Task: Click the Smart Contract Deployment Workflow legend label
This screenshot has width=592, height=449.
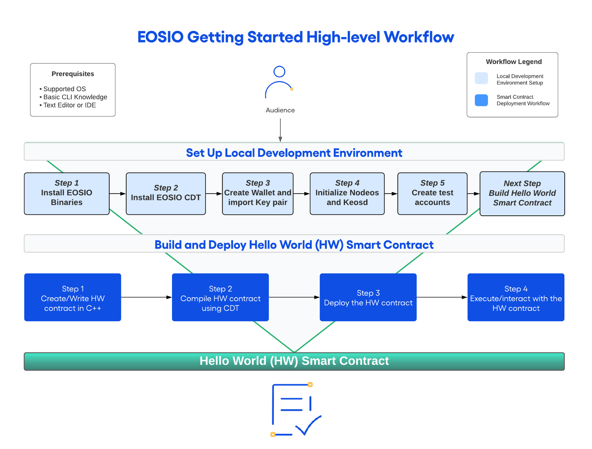Action: 523,100
